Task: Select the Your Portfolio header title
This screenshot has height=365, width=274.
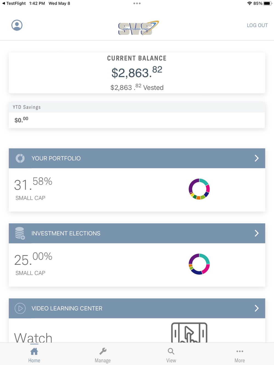Action: (56, 158)
